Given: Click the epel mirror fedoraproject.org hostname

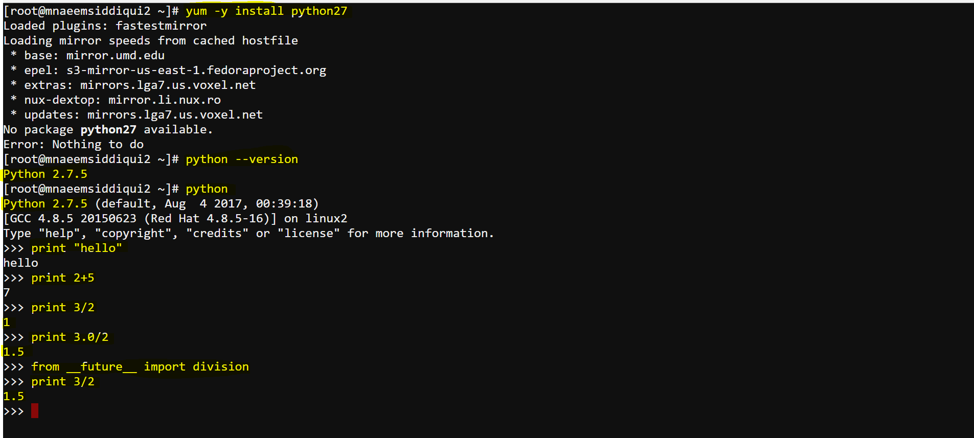Looking at the screenshot, I should (x=196, y=70).
